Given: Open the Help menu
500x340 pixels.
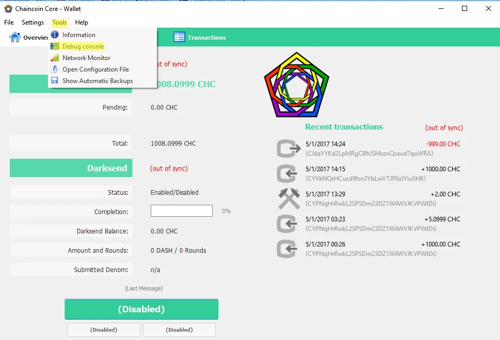Looking at the screenshot, I should pyautogui.click(x=82, y=22).
